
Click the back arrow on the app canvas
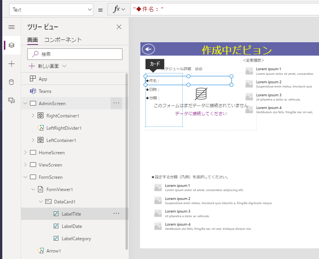click(148, 49)
